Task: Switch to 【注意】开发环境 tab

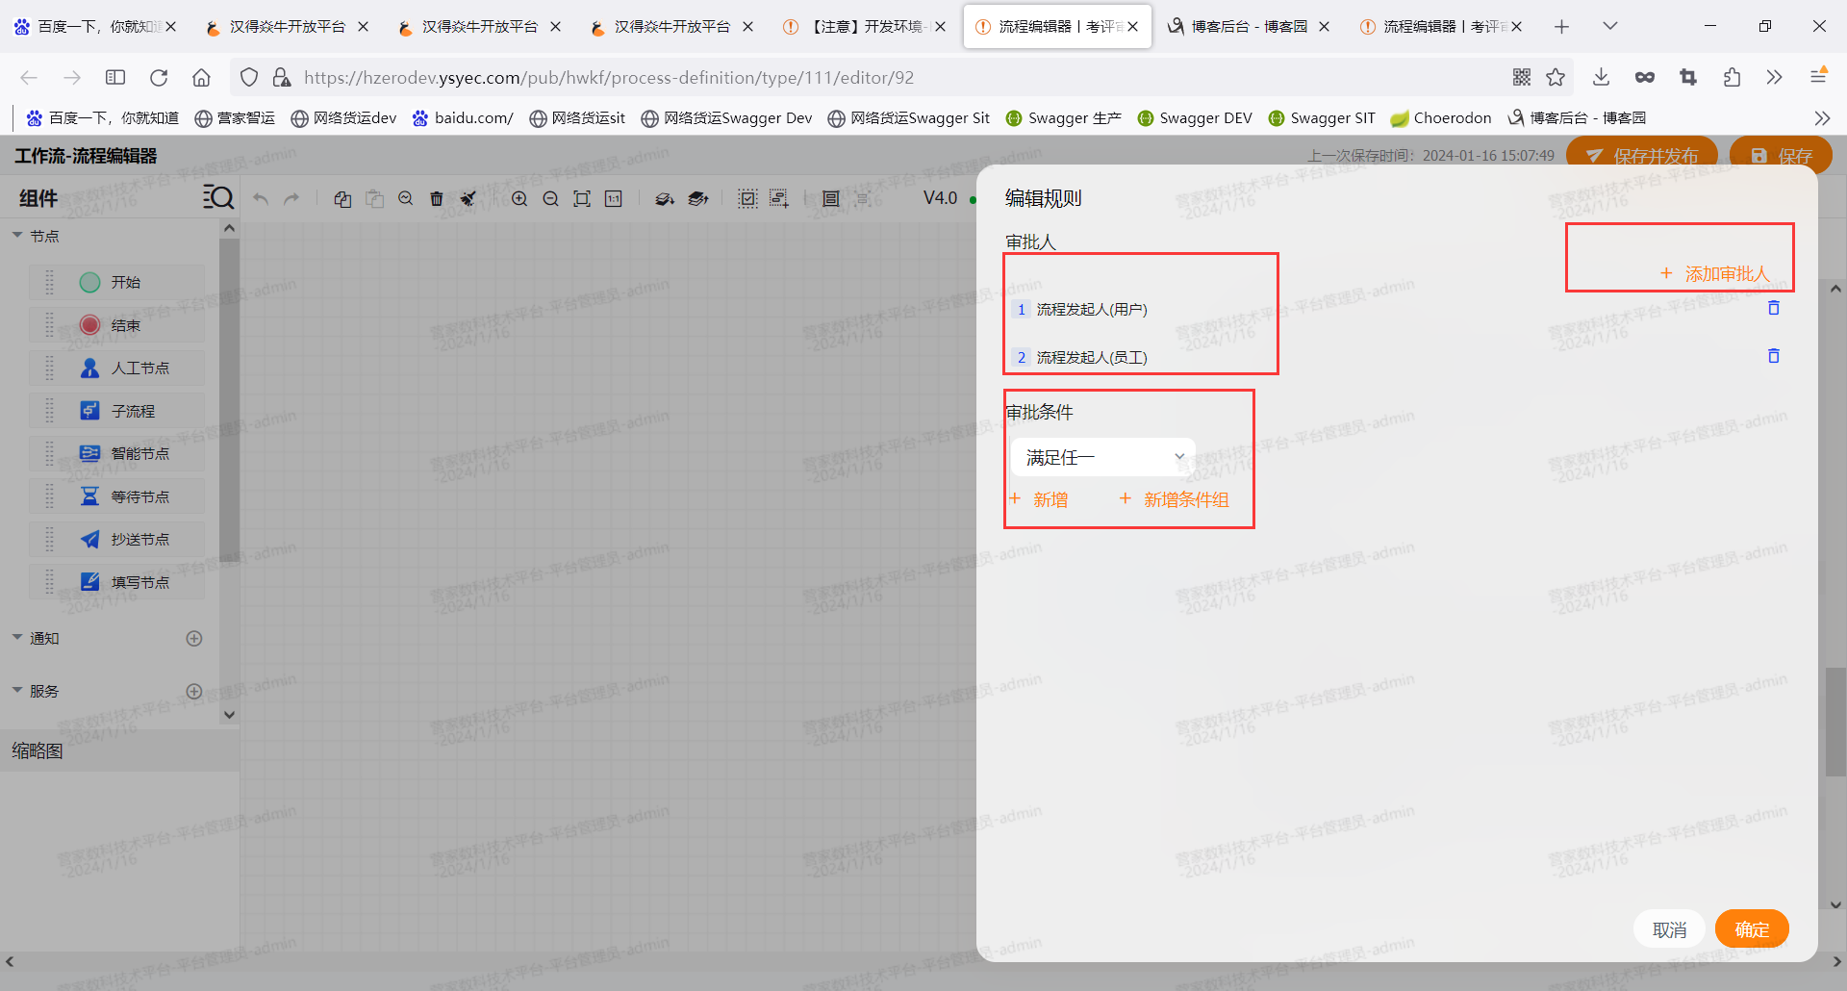Action: (864, 26)
